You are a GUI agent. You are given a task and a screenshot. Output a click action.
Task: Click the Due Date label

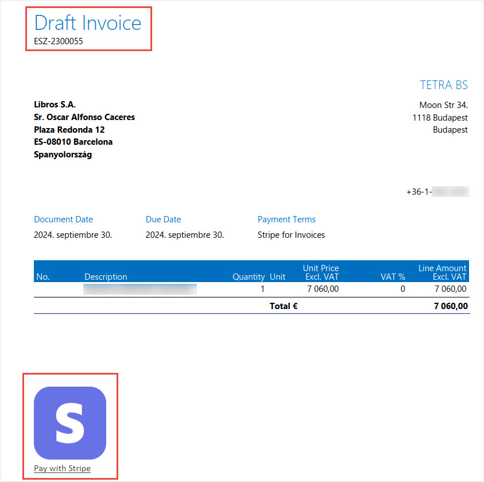tap(163, 219)
